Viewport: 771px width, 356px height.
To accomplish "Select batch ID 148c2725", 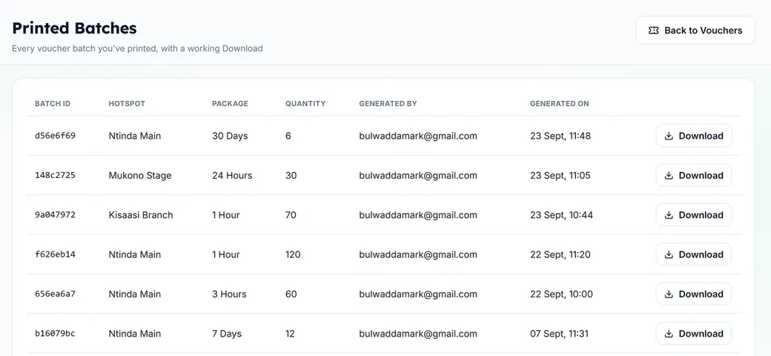I will (x=55, y=175).
